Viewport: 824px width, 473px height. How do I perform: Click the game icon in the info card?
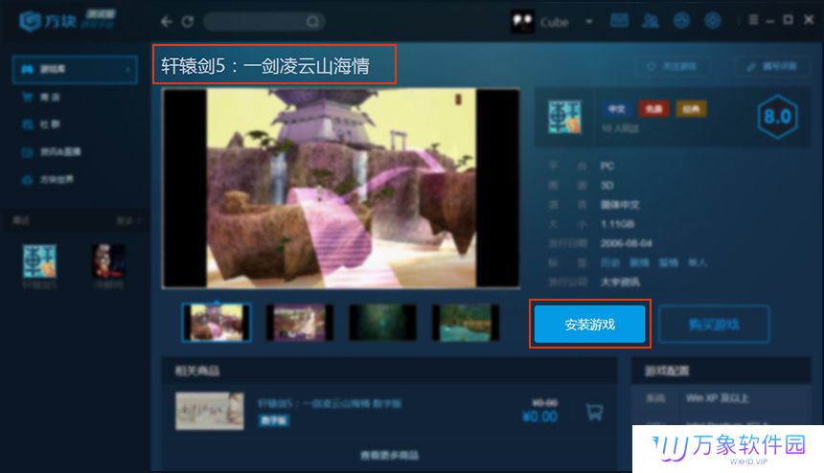(x=565, y=117)
